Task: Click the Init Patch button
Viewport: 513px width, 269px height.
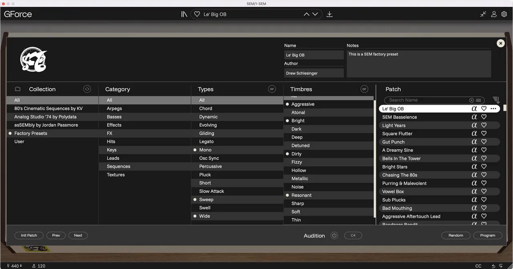Action: 29,235
